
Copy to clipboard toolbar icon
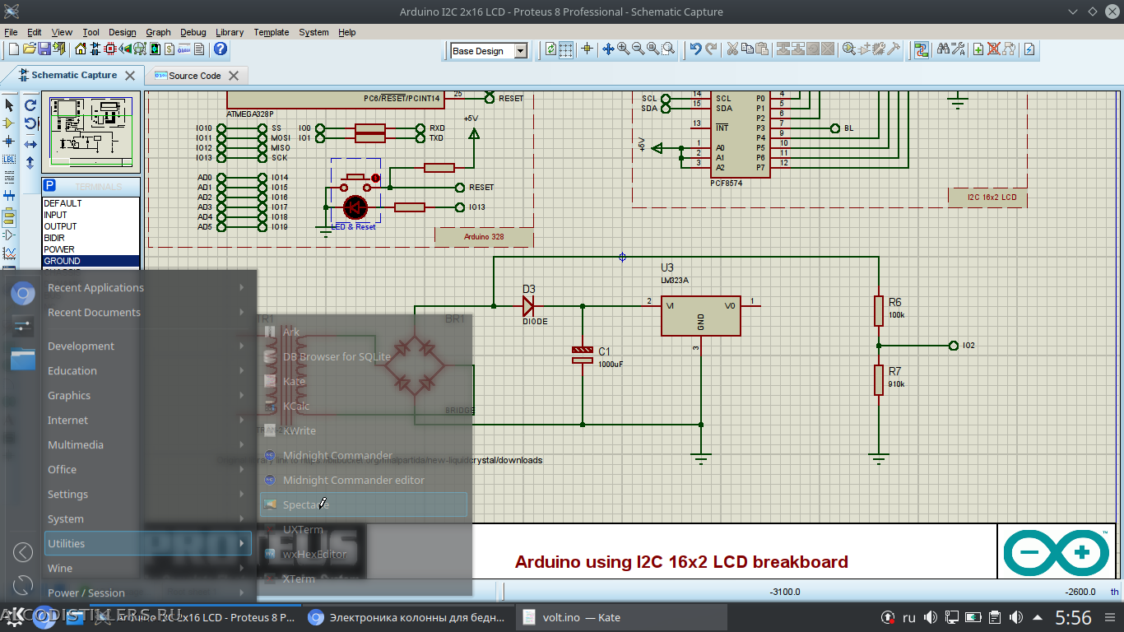click(747, 49)
